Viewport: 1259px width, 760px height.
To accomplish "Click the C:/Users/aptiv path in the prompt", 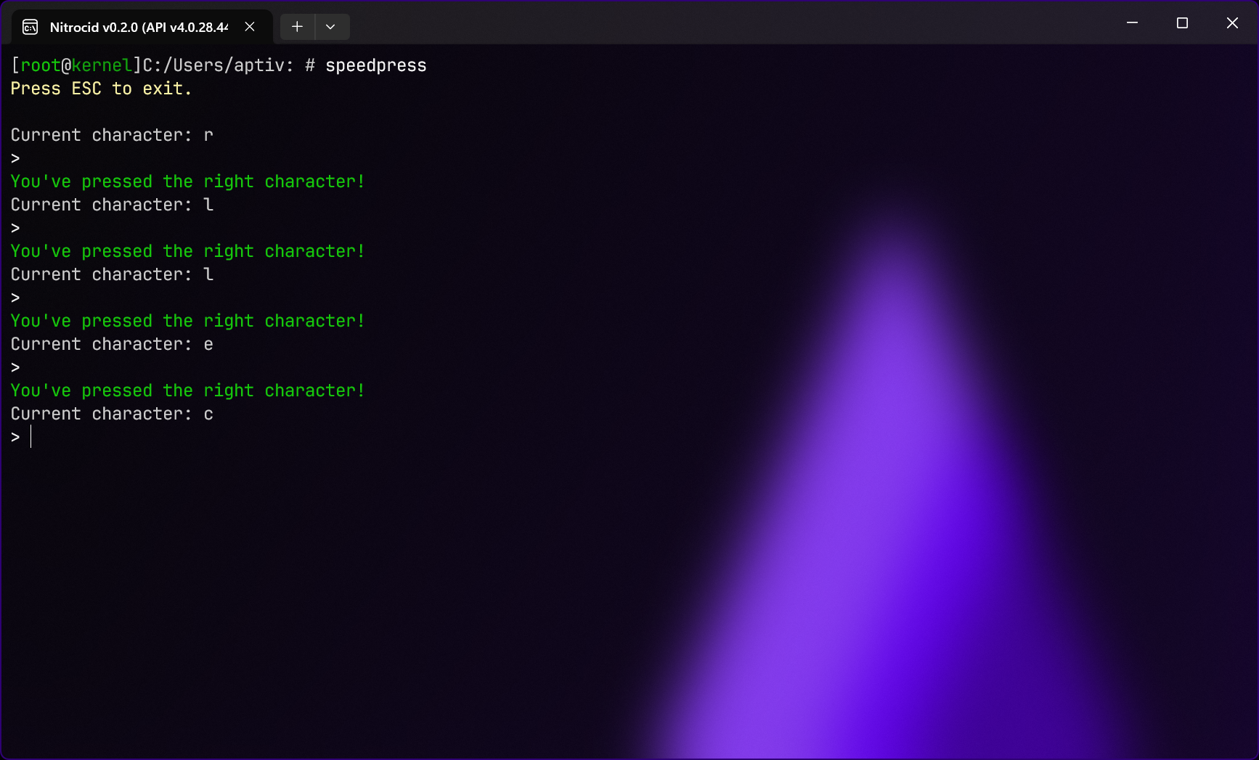I will [213, 65].
